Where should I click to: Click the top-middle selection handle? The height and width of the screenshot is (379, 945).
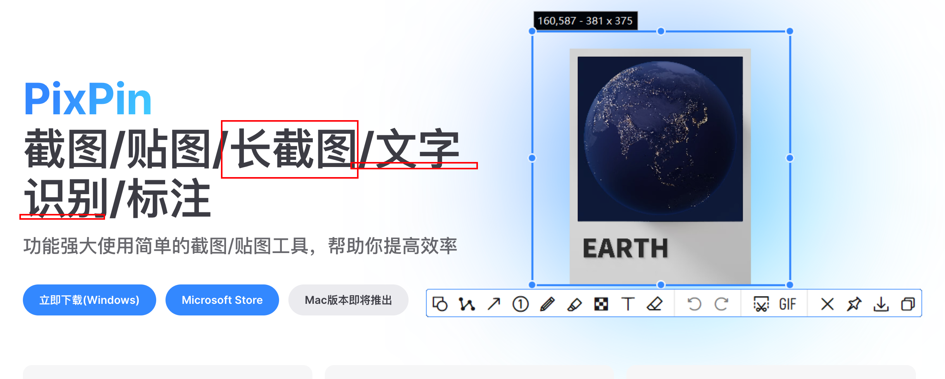click(661, 31)
